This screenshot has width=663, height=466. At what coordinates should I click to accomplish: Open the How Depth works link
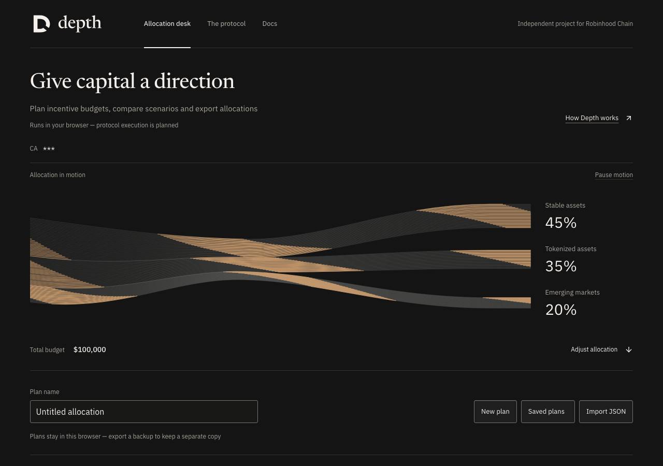click(592, 118)
